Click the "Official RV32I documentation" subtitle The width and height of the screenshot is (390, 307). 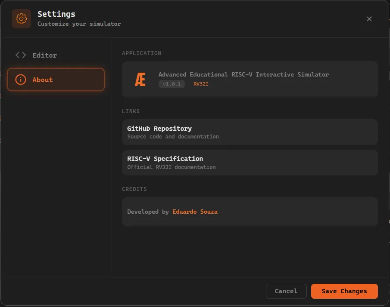coord(172,167)
